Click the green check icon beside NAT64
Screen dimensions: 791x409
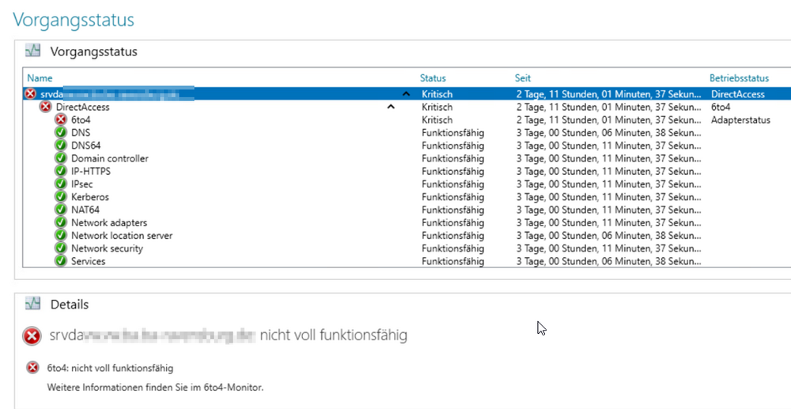point(61,210)
